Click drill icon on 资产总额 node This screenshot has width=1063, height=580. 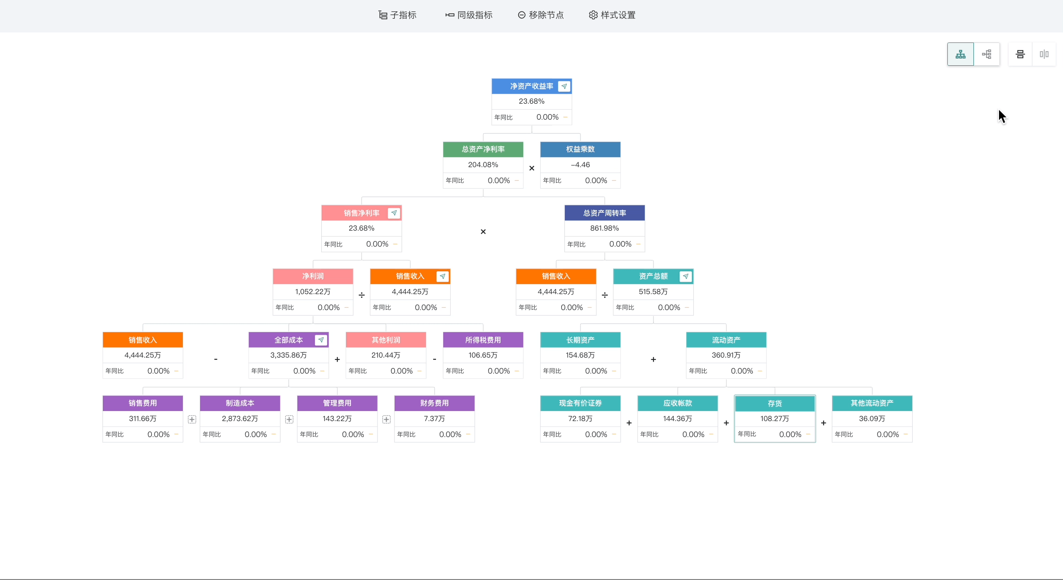coord(686,276)
